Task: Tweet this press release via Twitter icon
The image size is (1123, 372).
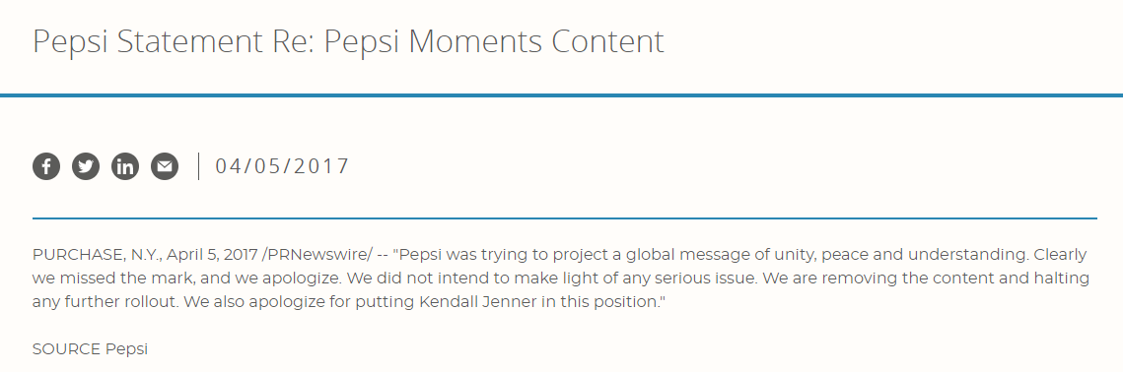Action: pyautogui.click(x=86, y=166)
